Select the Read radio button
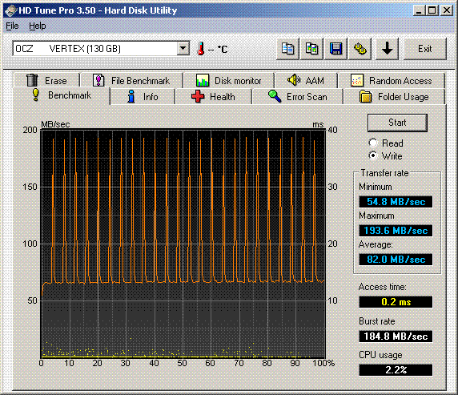Image resolution: width=458 pixels, height=395 pixels. click(373, 143)
